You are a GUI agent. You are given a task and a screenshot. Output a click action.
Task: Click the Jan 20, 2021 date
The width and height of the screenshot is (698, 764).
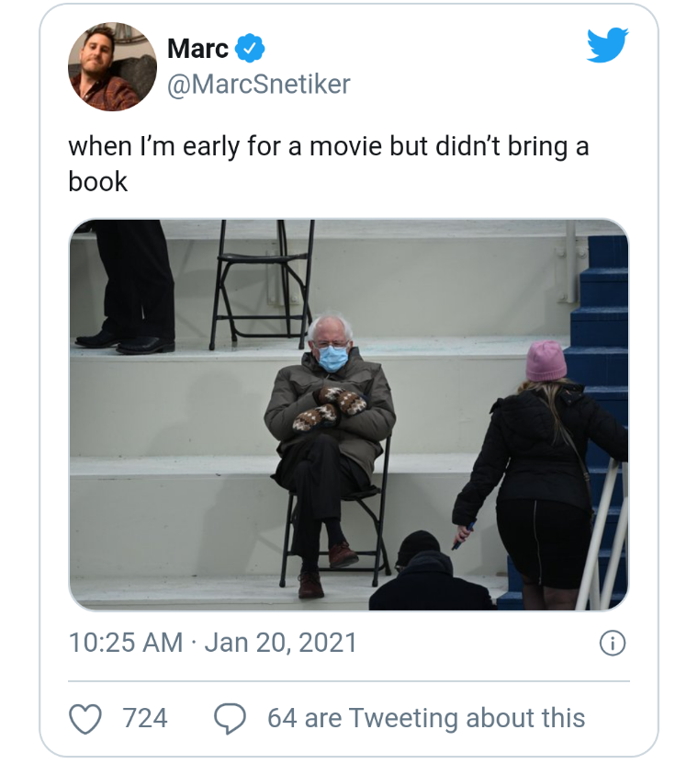(x=280, y=643)
